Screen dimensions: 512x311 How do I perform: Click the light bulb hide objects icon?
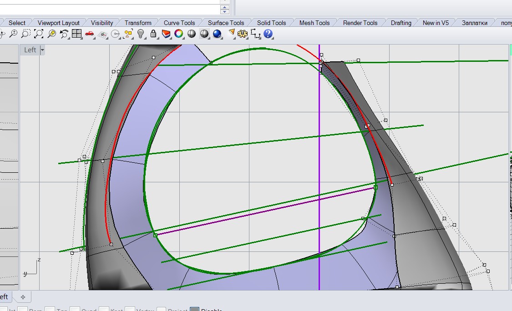click(x=141, y=34)
